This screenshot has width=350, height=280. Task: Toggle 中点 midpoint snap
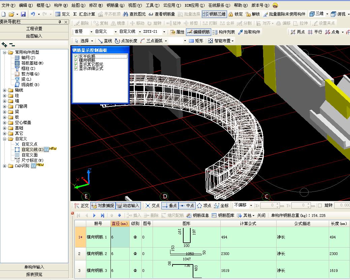(x=187, y=205)
